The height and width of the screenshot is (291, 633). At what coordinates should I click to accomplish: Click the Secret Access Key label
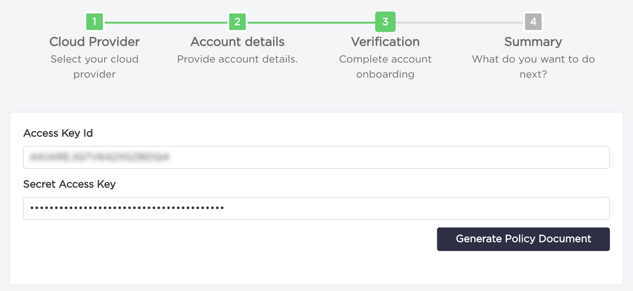click(69, 184)
